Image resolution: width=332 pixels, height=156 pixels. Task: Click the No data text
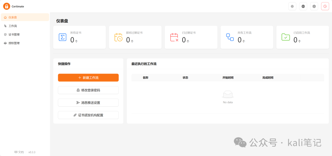(228, 102)
